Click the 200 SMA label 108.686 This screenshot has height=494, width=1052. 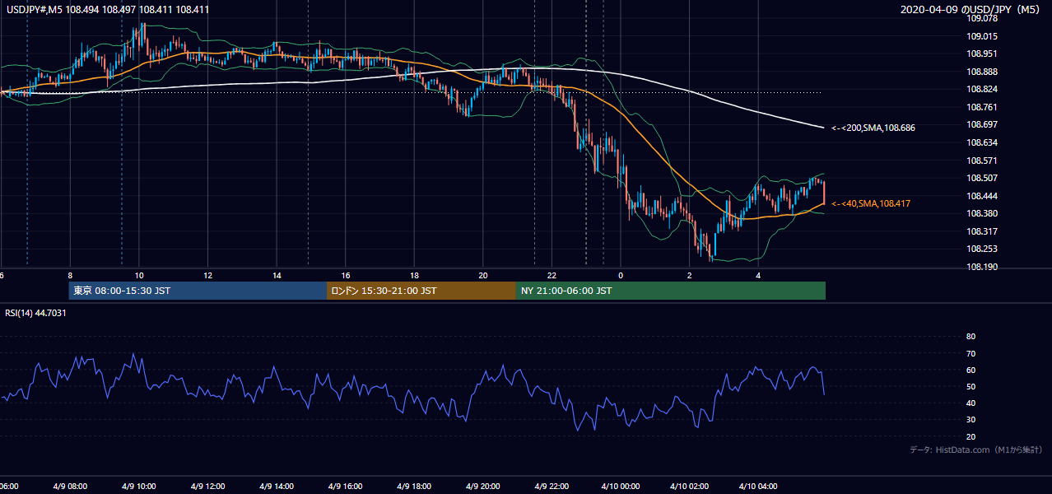click(x=873, y=128)
